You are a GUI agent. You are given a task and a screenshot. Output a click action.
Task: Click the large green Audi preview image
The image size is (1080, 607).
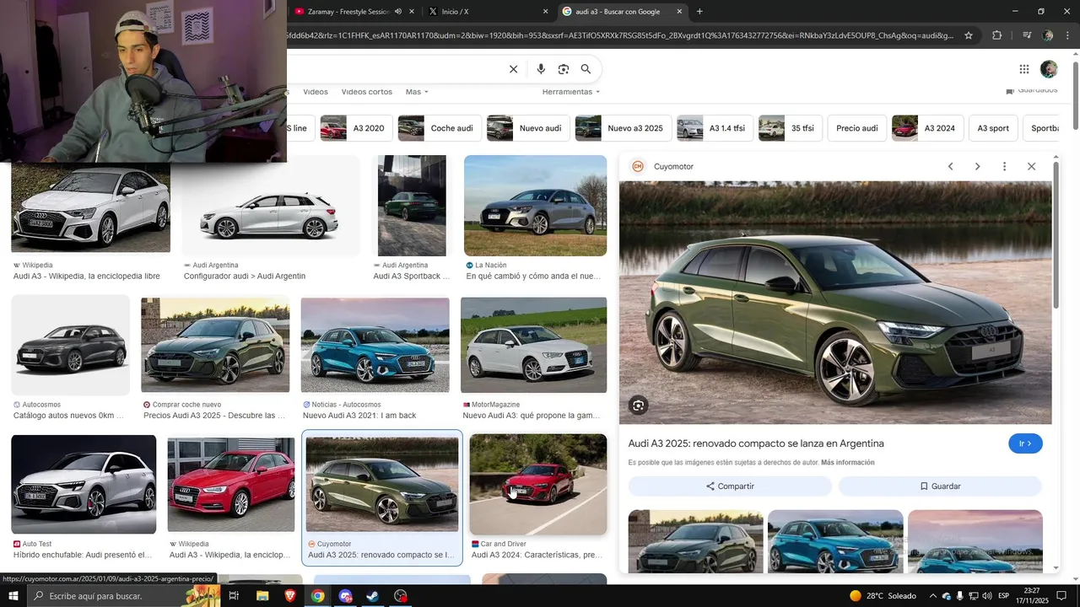click(835, 303)
